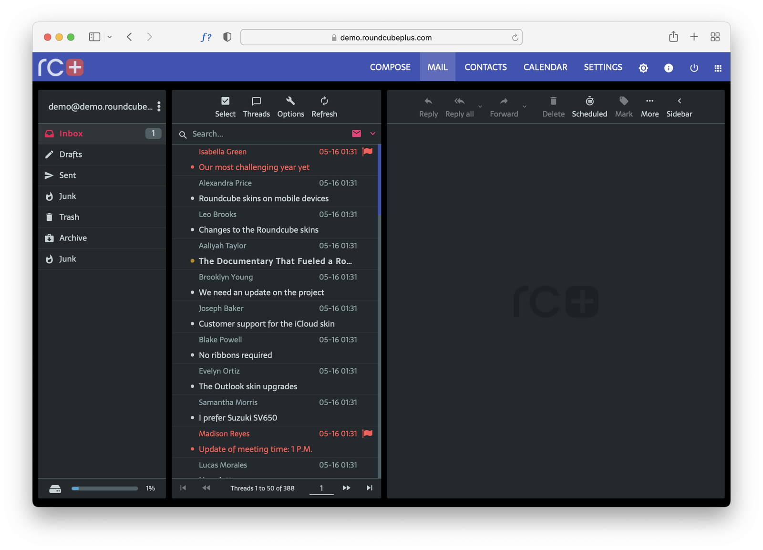Open the Trash folder

pyautogui.click(x=102, y=217)
